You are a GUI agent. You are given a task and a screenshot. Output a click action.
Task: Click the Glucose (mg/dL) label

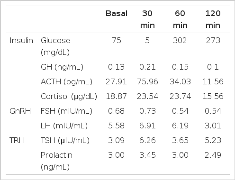[55, 46]
